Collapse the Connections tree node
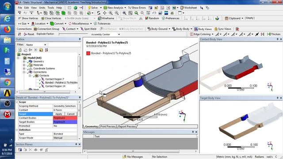Screen dimensions: 283x159 24,72
